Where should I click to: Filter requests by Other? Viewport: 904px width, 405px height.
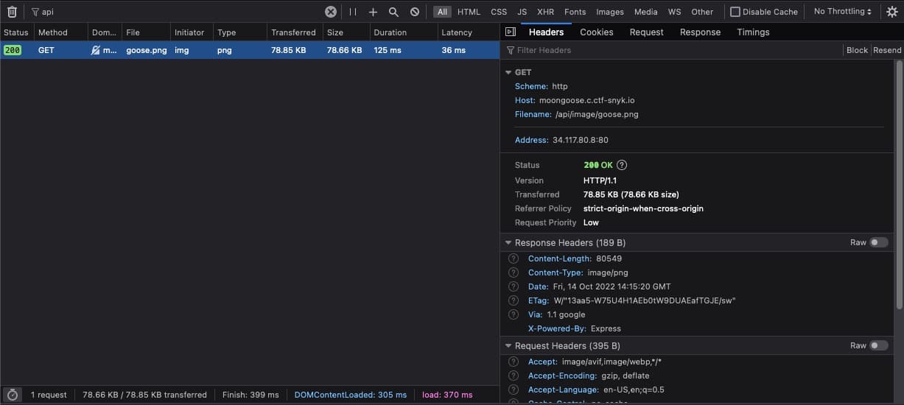[x=702, y=12]
